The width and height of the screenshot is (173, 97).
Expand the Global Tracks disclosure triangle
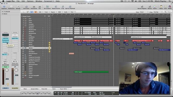pyautogui.click(x=22, y=16)
